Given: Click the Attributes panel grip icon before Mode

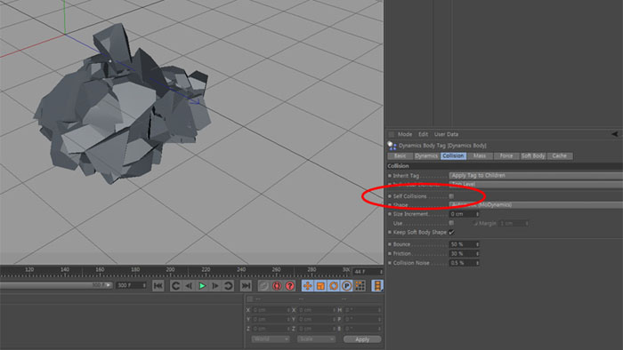Looking at the screenshot, I should click(x=392, y=134).
